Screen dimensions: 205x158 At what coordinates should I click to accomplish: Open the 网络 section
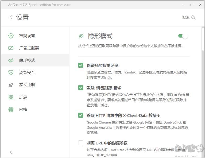(35, 109)
